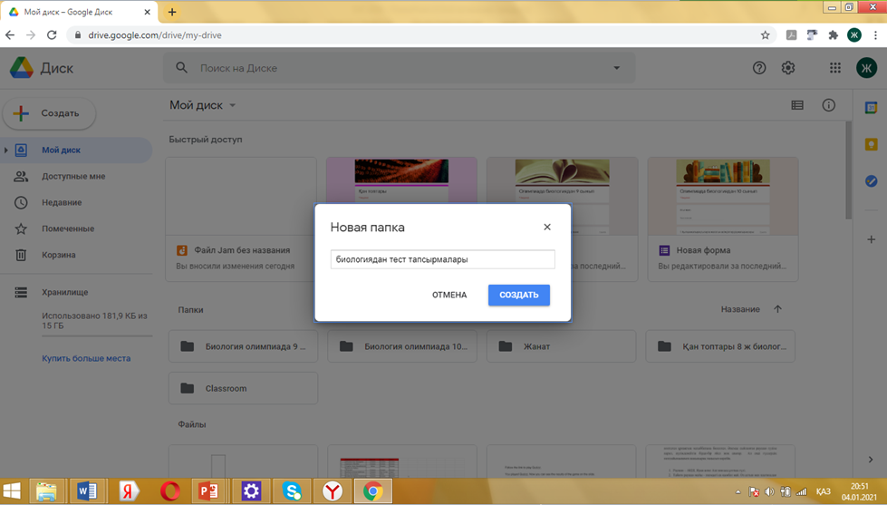Open Skype from the taskbar
Image resolution: width=887 pixels, height=505 pixels.
click(292, 490)
